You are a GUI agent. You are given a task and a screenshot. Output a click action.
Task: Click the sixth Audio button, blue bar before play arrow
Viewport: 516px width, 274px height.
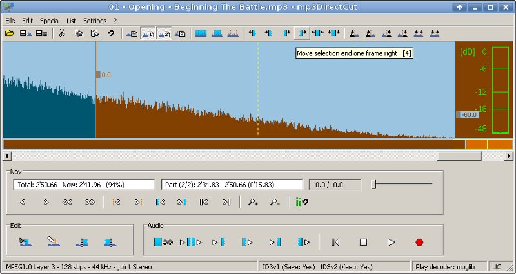(x=304, y=242)
